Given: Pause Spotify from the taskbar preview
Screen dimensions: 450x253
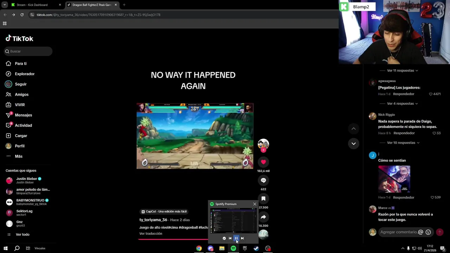Looking at the screenshot, I should 236,238.
